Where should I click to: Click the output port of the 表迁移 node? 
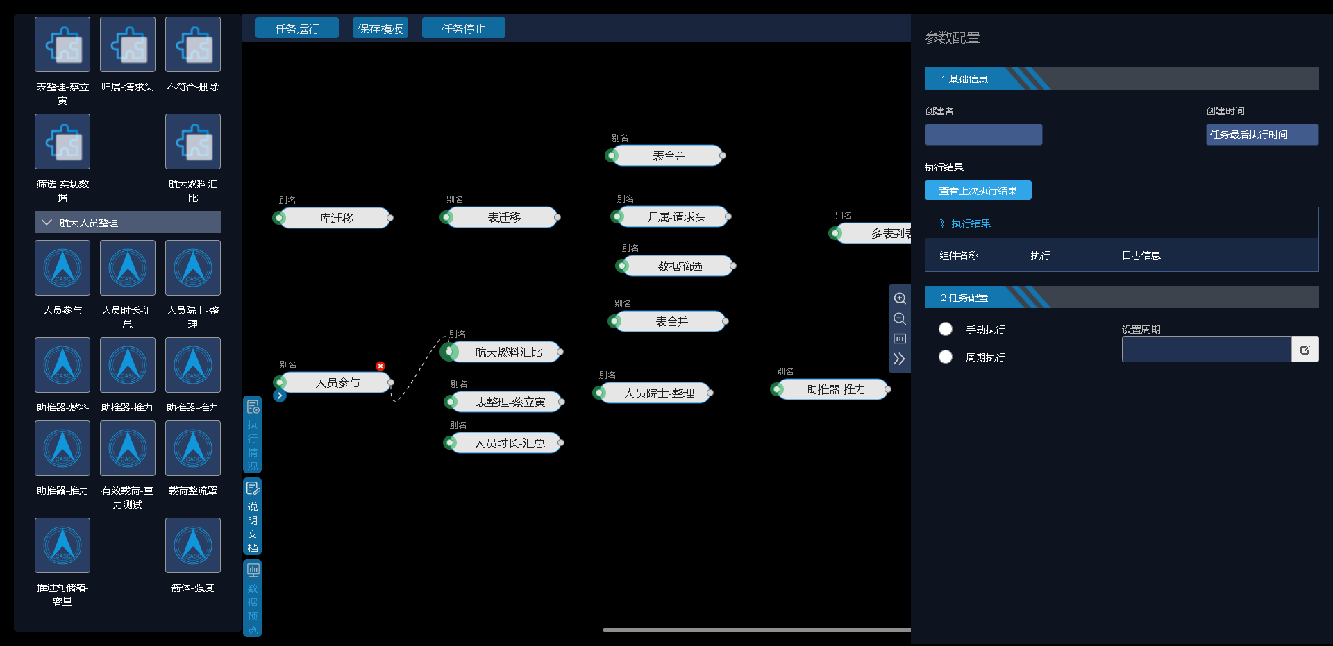(557, 217)
